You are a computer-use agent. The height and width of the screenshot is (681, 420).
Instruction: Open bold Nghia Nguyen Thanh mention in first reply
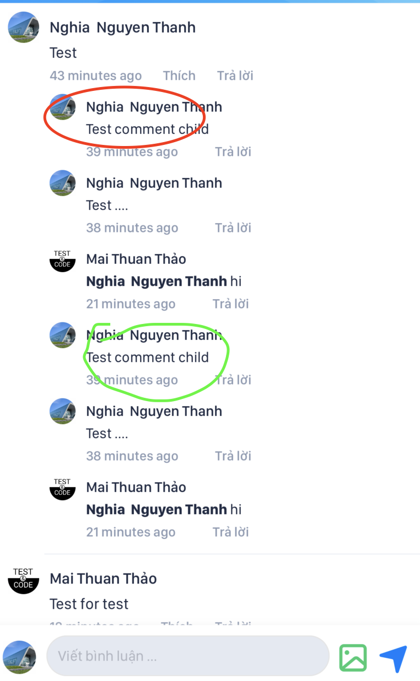click(157, 282)
